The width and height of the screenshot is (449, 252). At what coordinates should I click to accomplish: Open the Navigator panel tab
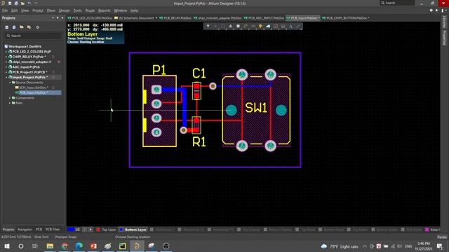25,230
